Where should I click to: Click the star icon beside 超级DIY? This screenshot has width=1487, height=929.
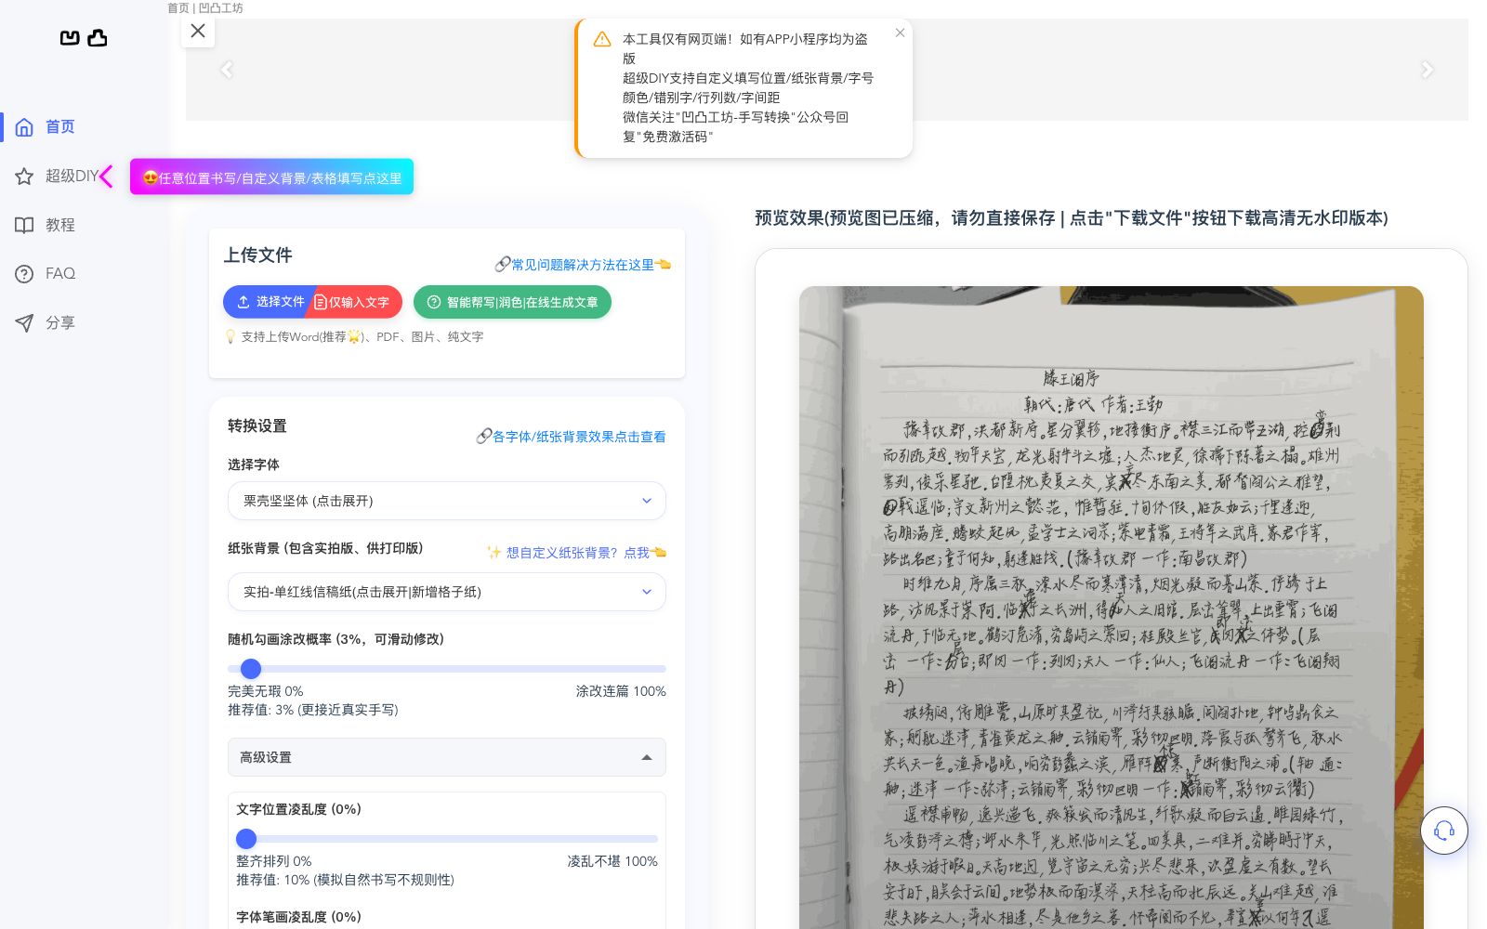click(24, 177)
